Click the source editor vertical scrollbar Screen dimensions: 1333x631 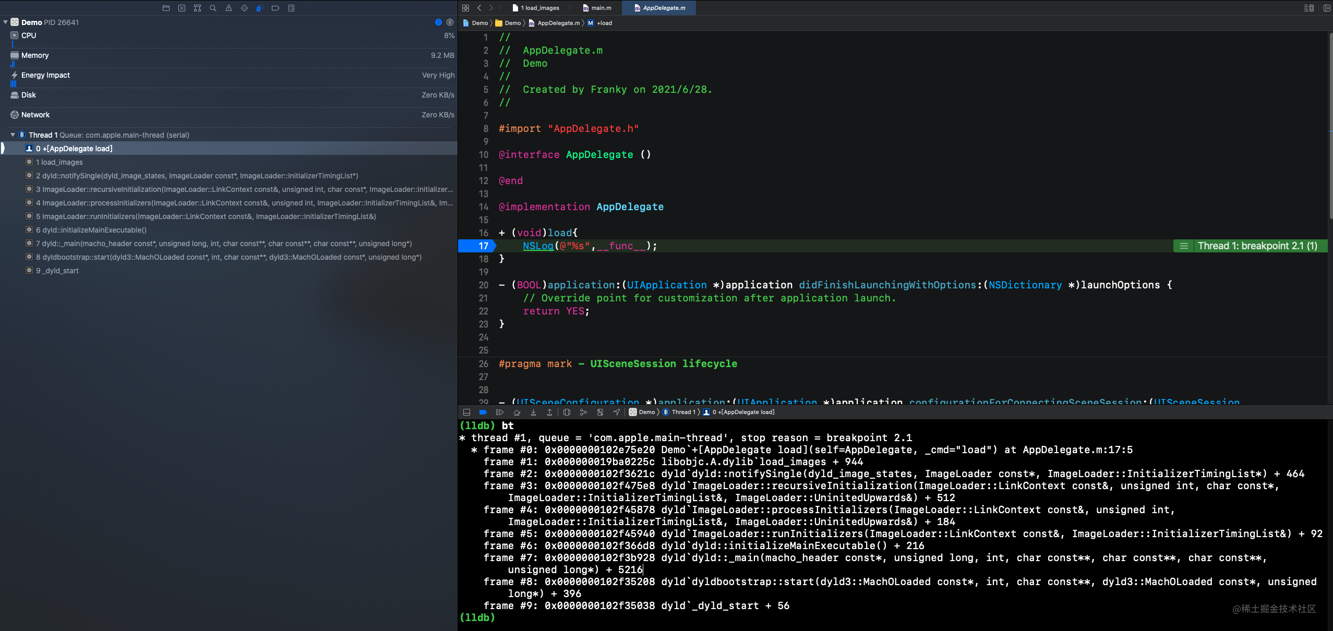point(1330,125)
